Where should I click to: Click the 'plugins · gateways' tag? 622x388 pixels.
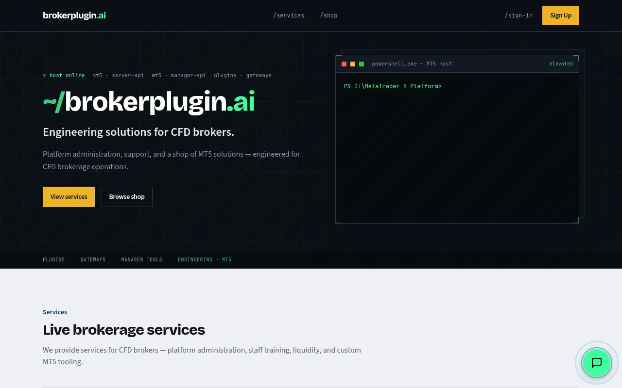pyautogui.click(x=242, y=76)
